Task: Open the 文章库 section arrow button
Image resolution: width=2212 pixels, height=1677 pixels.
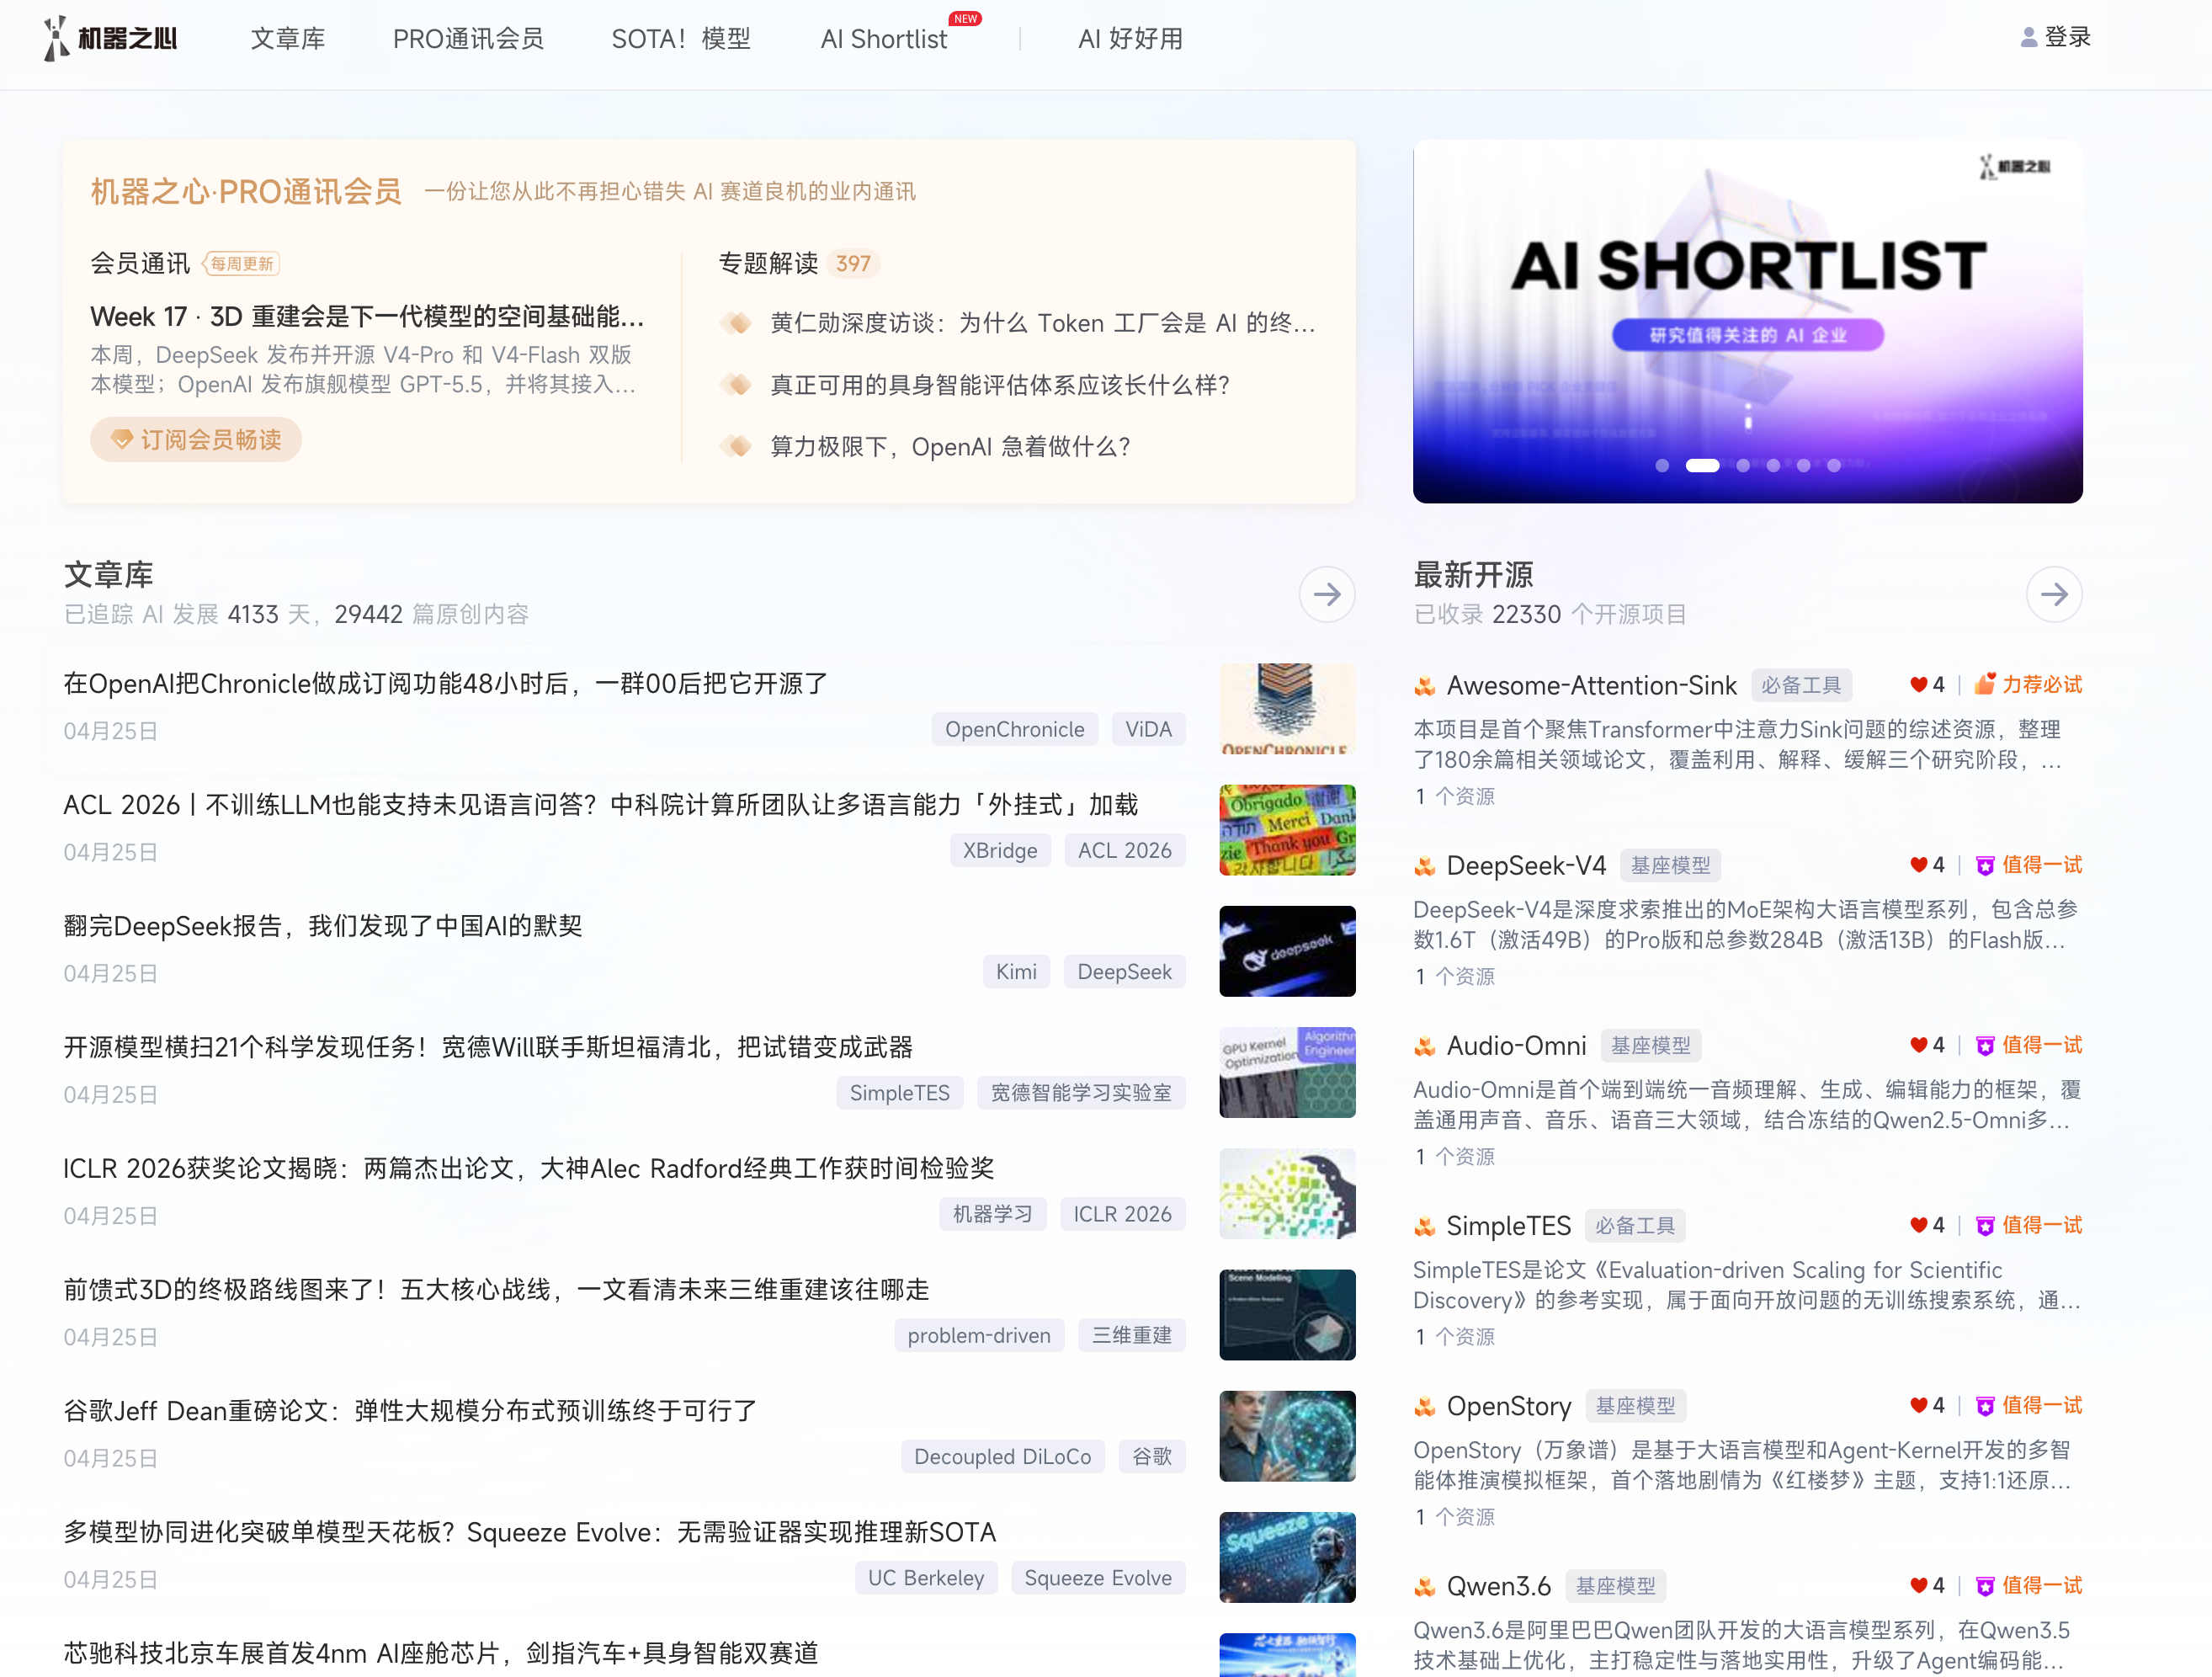Action: click(x=1326, y=594)
